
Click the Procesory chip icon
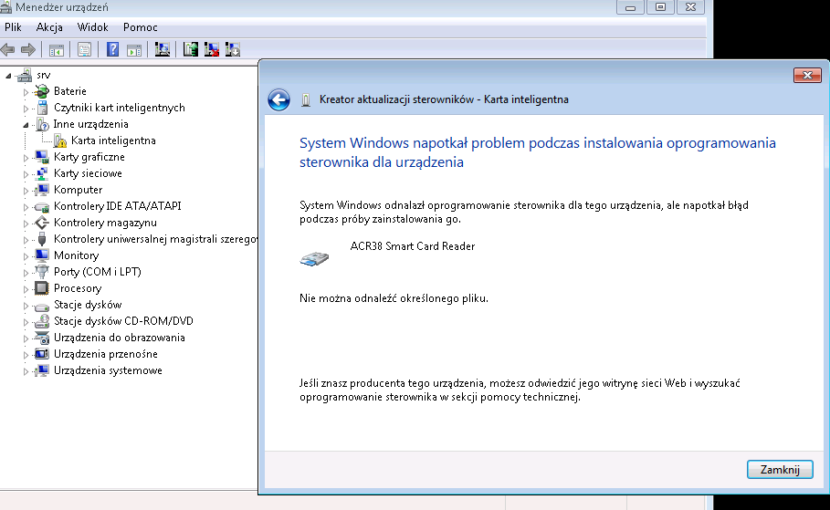point(41,288)
